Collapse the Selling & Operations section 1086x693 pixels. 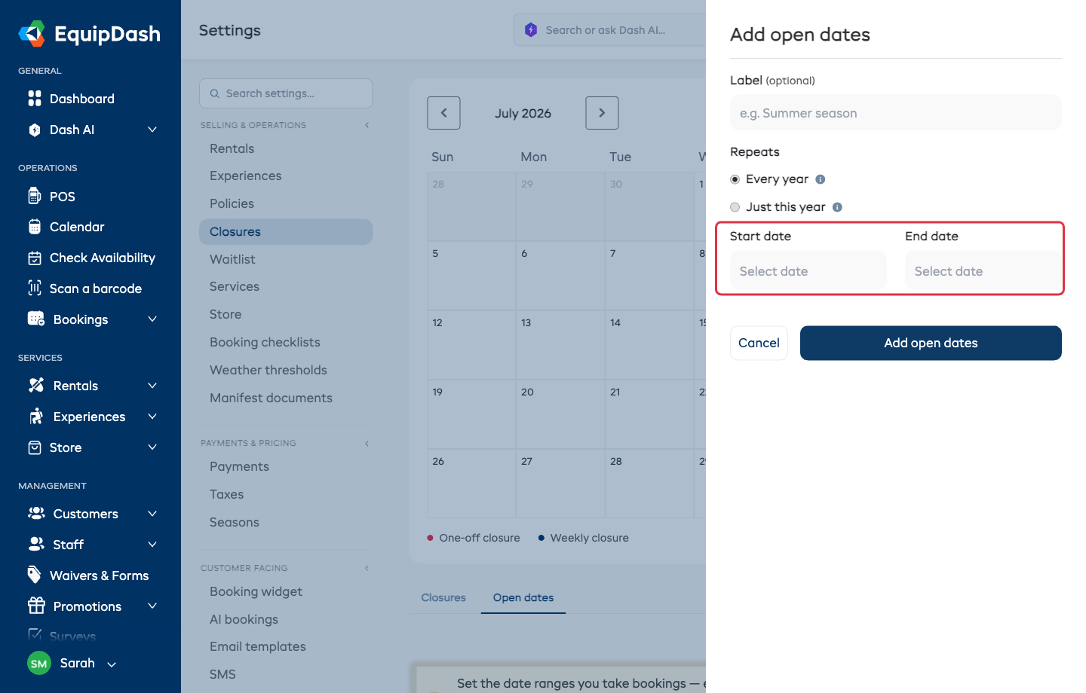[367, 125]
